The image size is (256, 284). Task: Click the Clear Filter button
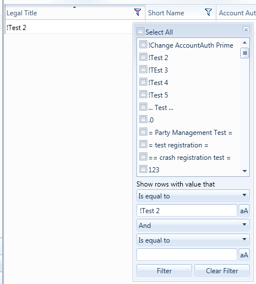tap(222, 270)
